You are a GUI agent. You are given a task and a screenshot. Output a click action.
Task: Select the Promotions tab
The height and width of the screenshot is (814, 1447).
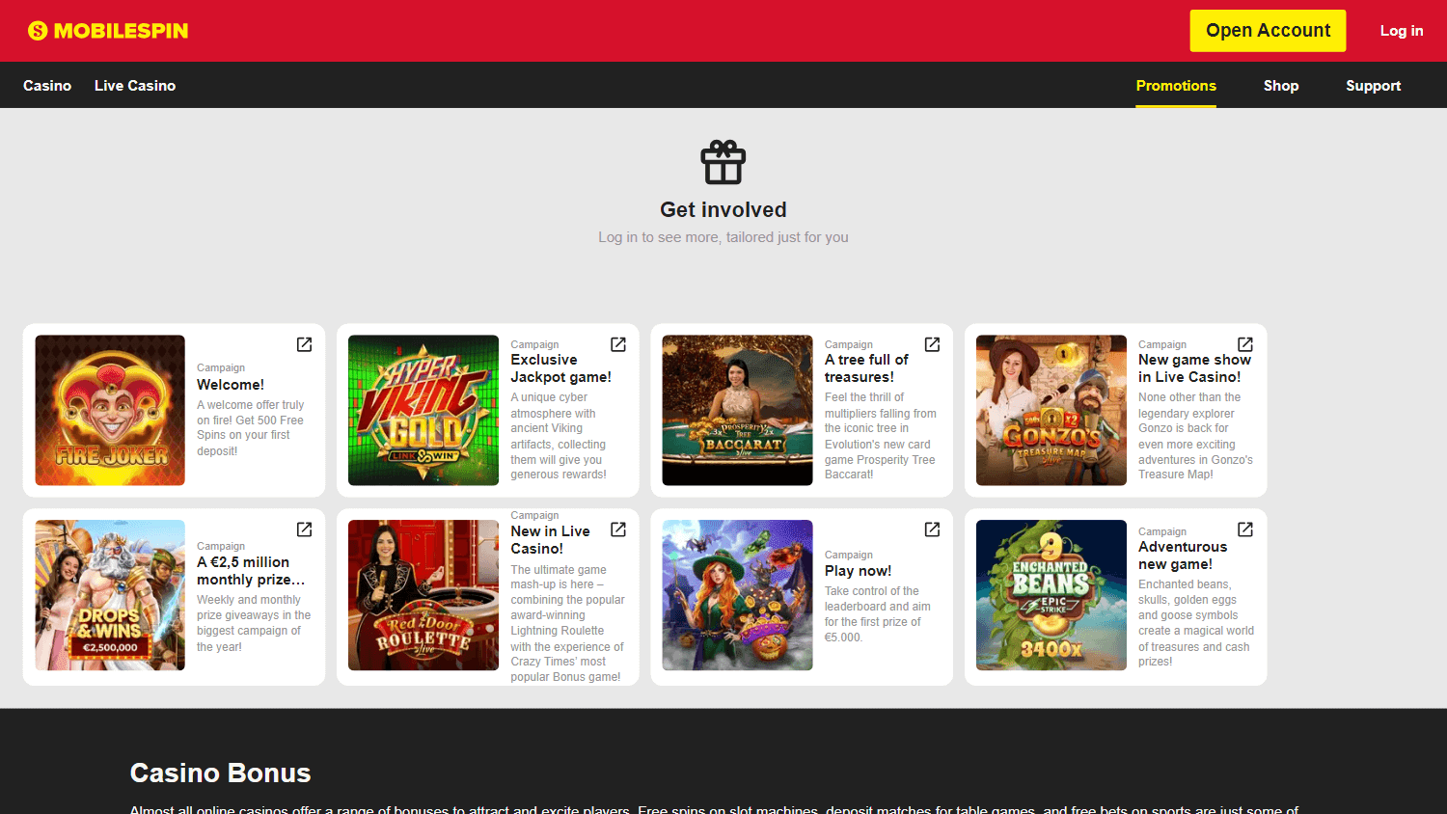pyautogui.click(x=1176, y=86)
